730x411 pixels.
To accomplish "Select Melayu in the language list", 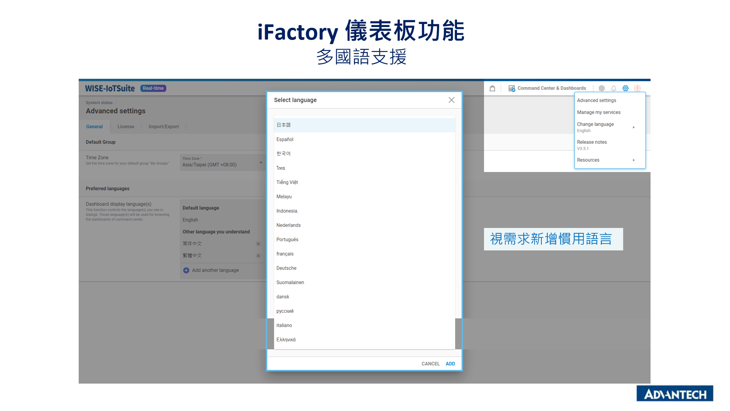I will click(364, 197).
